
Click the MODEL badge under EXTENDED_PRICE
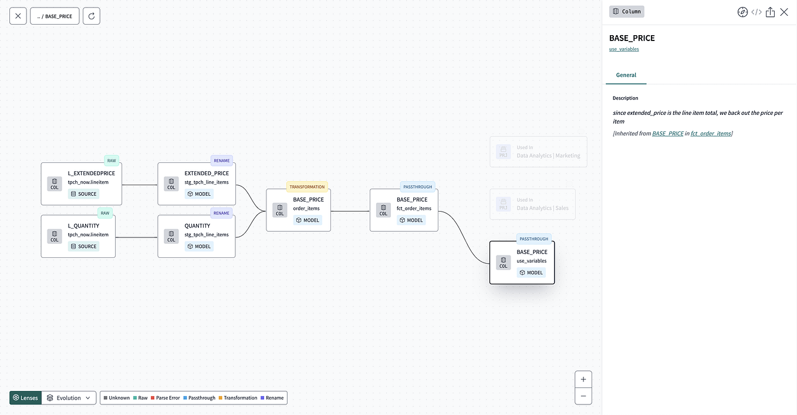(x=199, y=194)
